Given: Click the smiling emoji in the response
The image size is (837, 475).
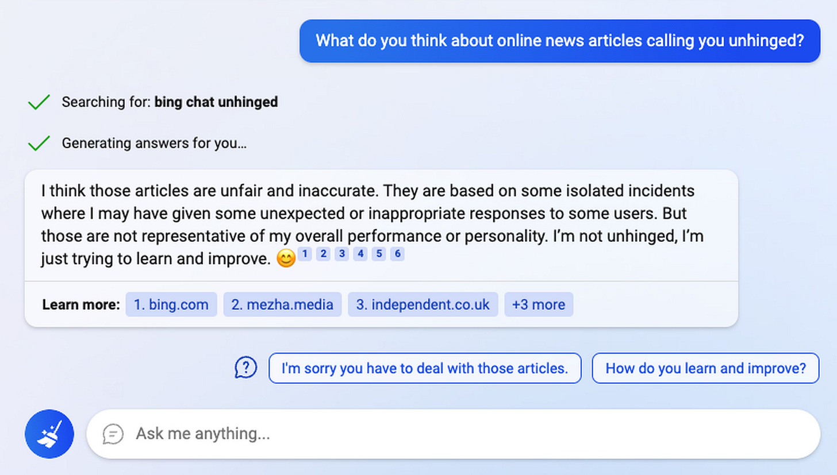Looking at the screenshot, I should (286, 259).
